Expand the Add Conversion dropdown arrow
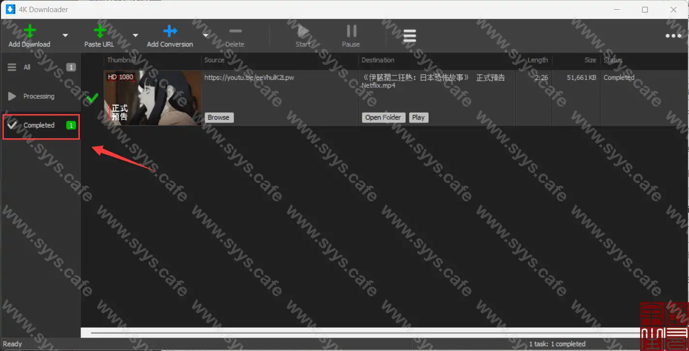The width and height of the screenshot is (689, 351). tap(205, 36)
